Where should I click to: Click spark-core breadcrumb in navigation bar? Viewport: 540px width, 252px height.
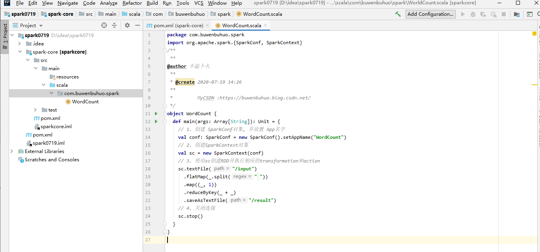[57, 14]
